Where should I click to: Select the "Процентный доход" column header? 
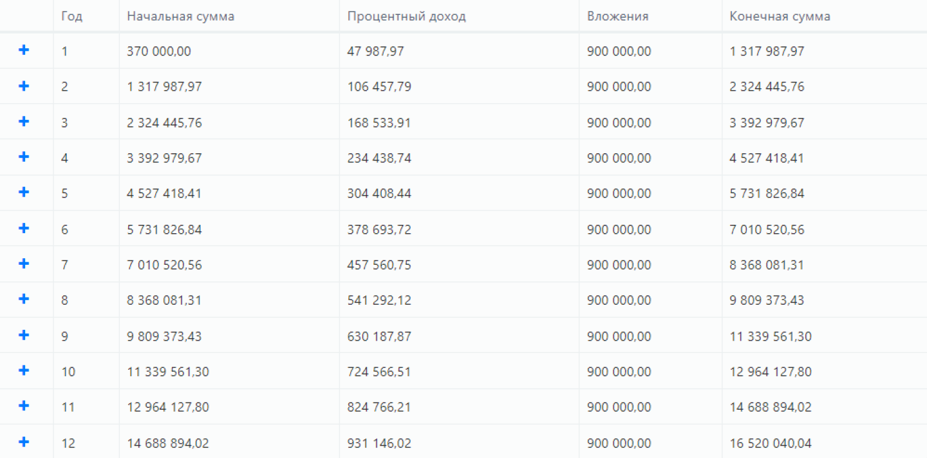pyautogui.click(x=406, y=17)
